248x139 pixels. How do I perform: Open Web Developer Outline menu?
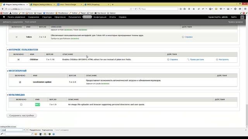coord(74,13)
